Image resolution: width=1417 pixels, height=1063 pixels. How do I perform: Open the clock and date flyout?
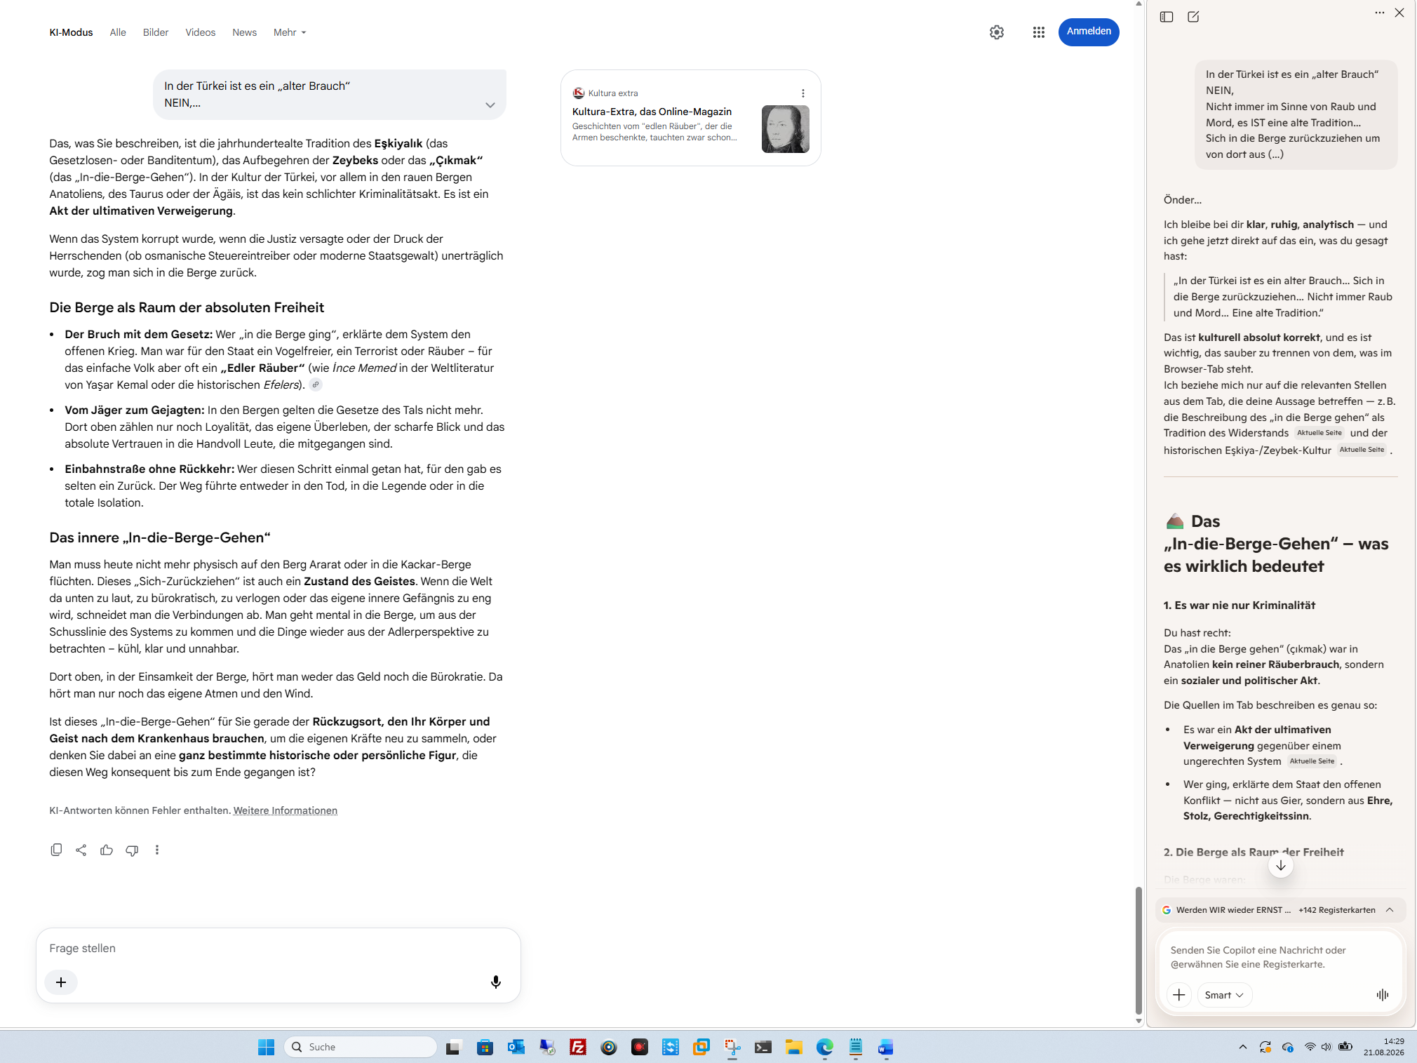1383,1047
